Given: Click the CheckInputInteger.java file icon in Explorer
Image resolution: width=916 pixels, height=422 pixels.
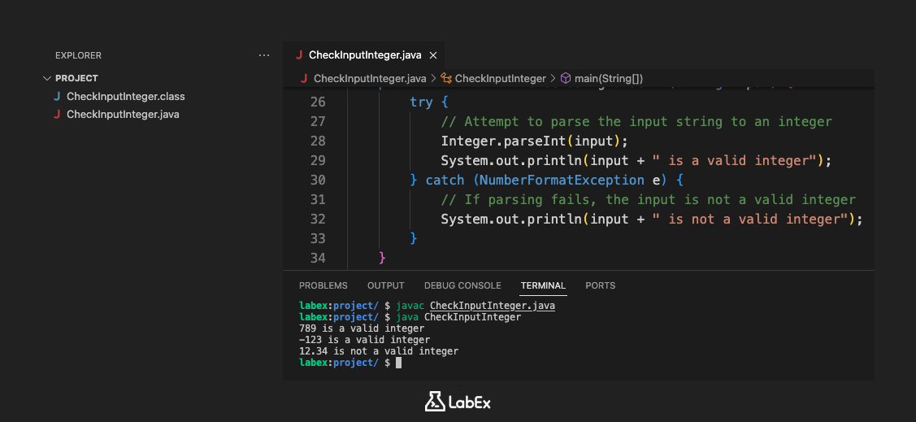Looking at the screenshot, I should [x=57, y=115].
